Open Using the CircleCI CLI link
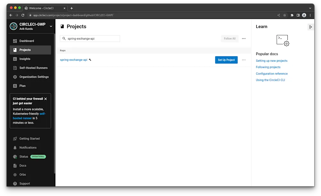The width and height of the screenshot is (321, 196). tap(270, 80)
